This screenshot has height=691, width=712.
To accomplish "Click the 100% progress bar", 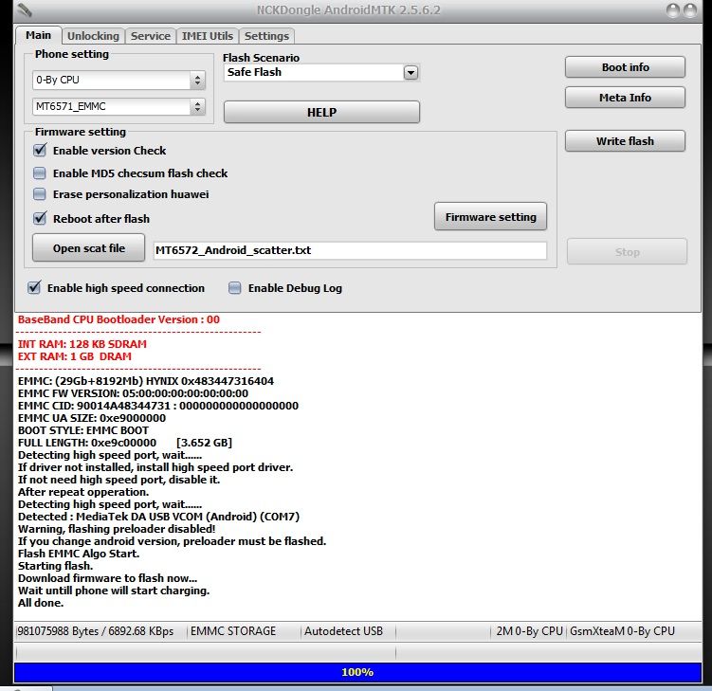I will click(357, 672).
